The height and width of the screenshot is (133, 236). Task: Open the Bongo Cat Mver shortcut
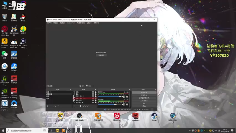tap(14, 43)
